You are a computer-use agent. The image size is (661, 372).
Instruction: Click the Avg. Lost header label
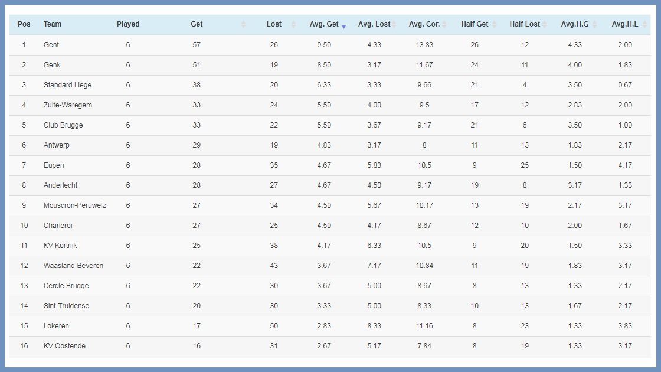(374, 24)
